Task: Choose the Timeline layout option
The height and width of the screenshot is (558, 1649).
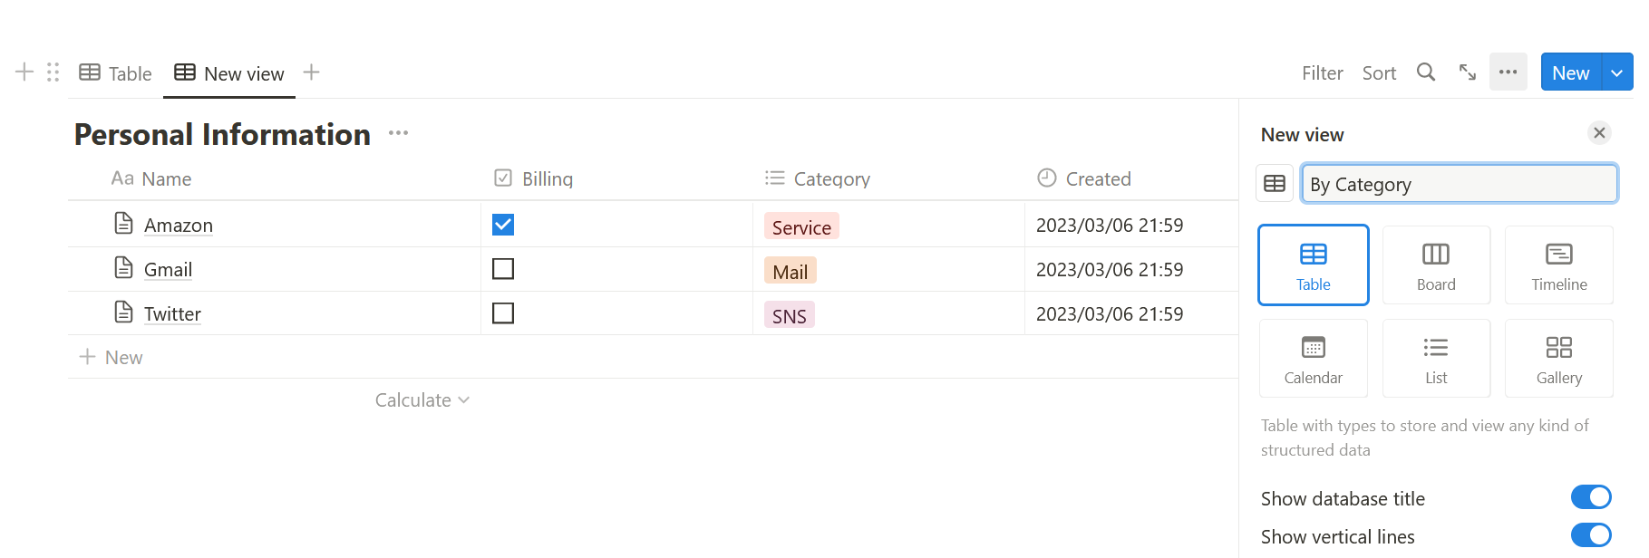Action: click(1559, 265)
